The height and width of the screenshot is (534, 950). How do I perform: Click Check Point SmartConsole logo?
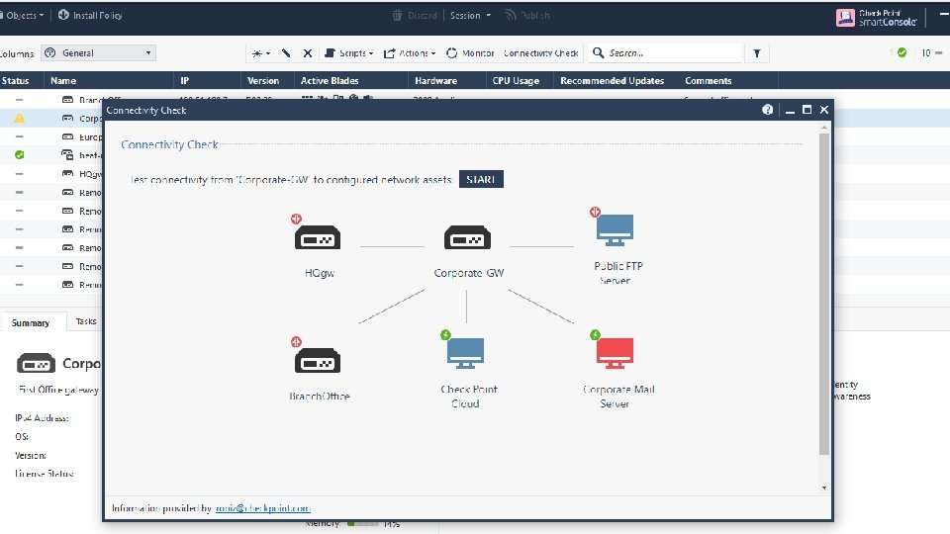coord(876,18)
